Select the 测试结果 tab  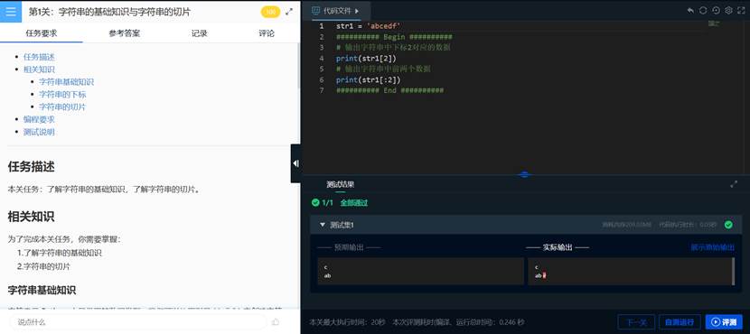pos(340,184)
